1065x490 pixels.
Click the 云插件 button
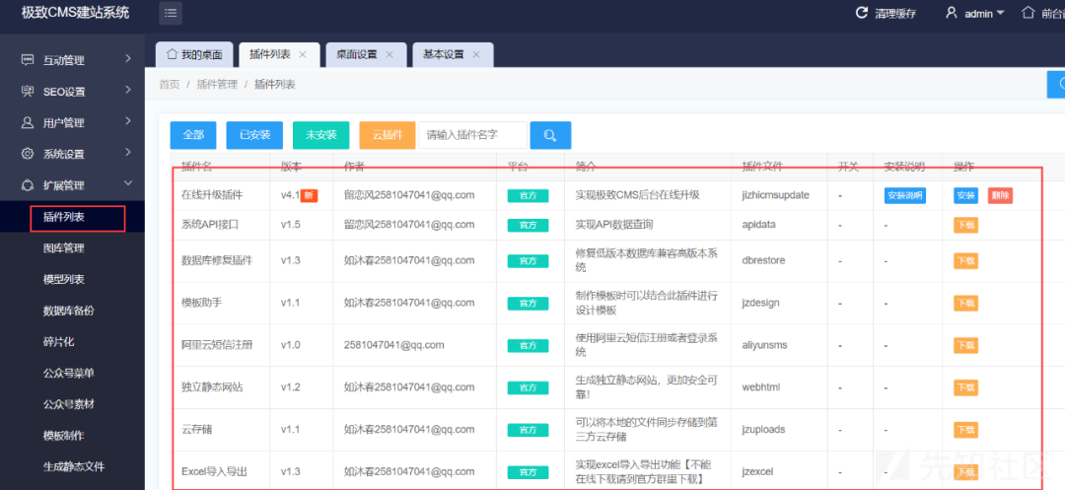tap(388, 135)
